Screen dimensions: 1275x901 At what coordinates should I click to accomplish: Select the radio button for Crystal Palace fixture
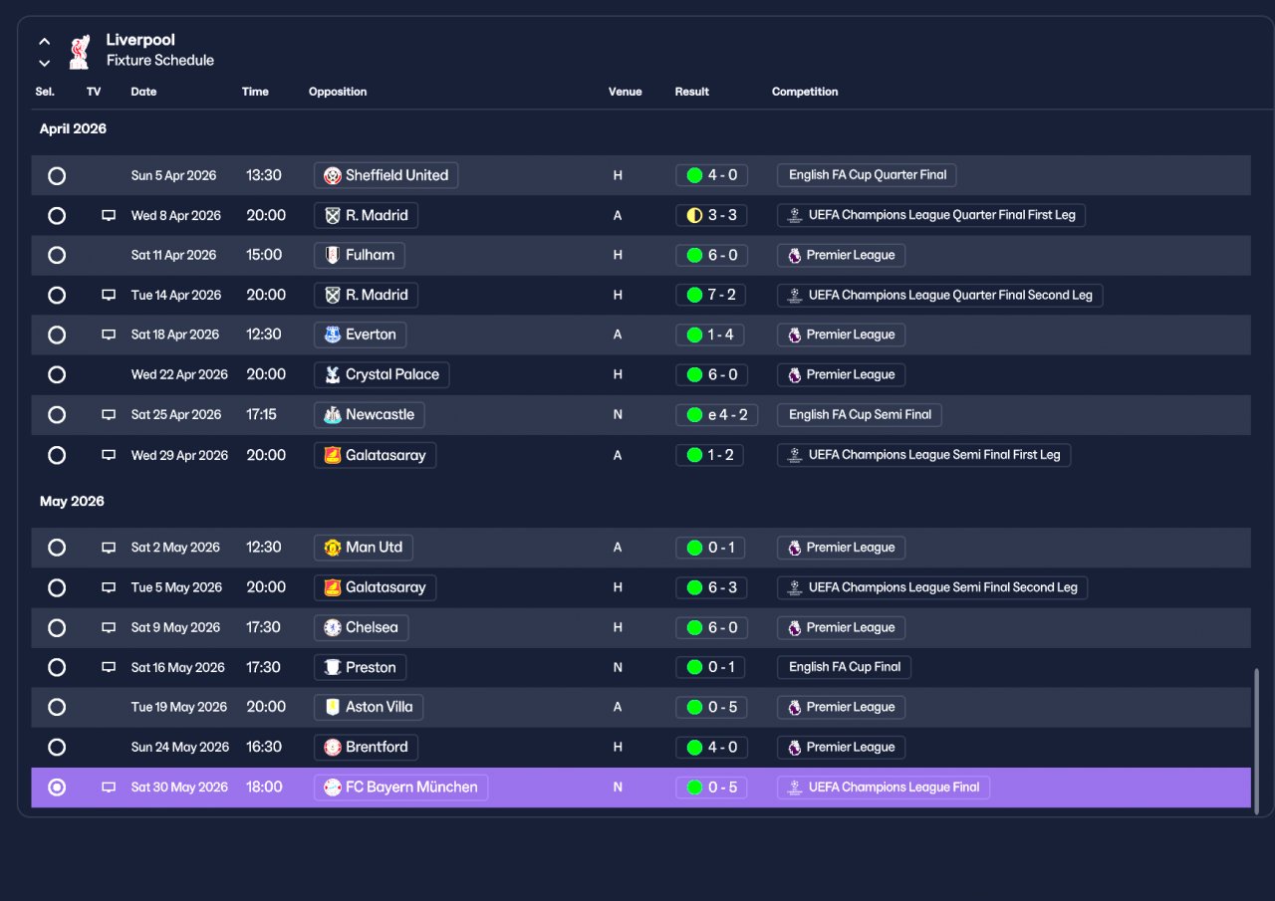57,374
